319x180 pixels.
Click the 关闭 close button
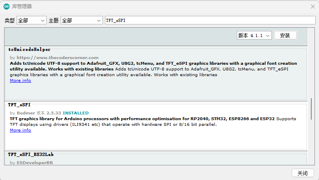point(303,173)
